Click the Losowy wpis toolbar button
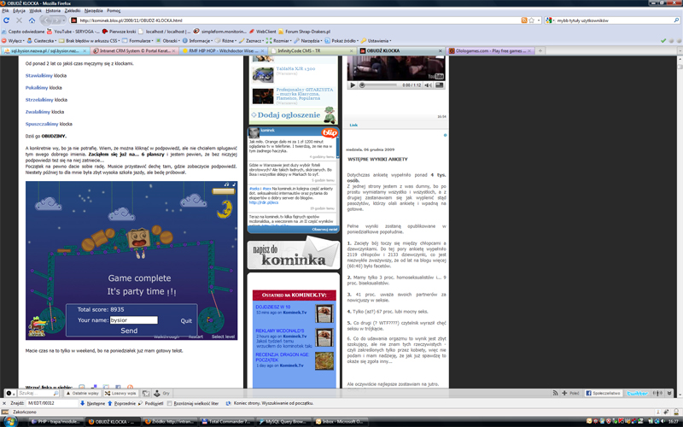The height and width of the screenshot is (427, 683). coord(120,393)
